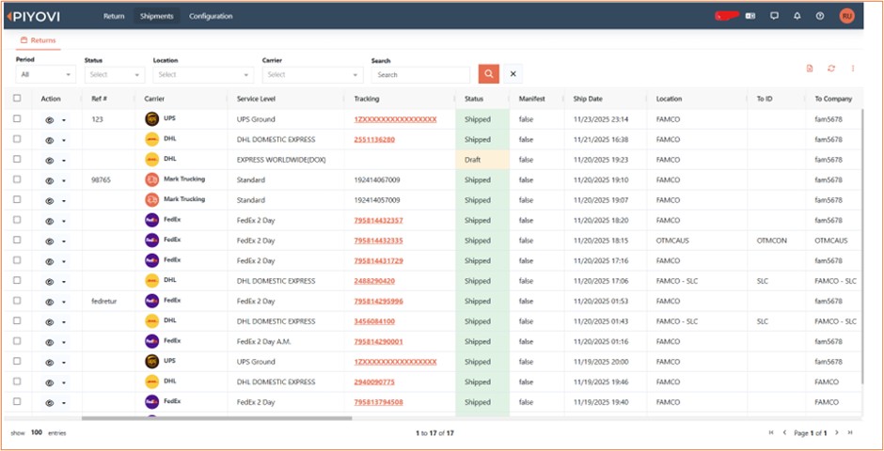The image size is (884, 451).
Task: Expand action arrow for tracking 2940090775 row
Action: 64,382
